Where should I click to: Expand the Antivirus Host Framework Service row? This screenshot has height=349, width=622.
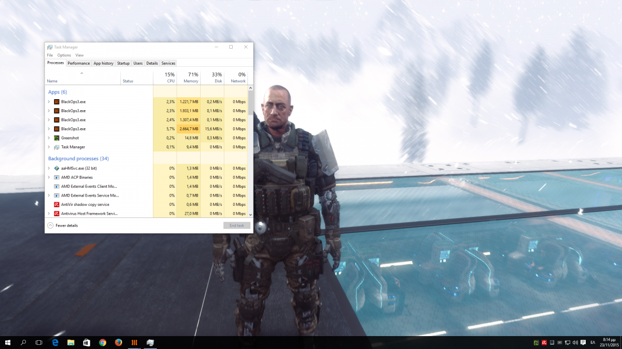point(49,213)
